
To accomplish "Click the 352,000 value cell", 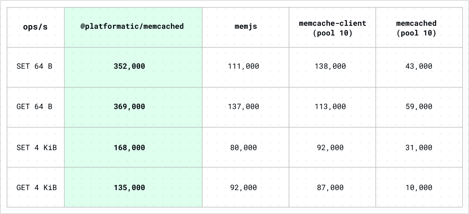I will [x=133, y=67].
